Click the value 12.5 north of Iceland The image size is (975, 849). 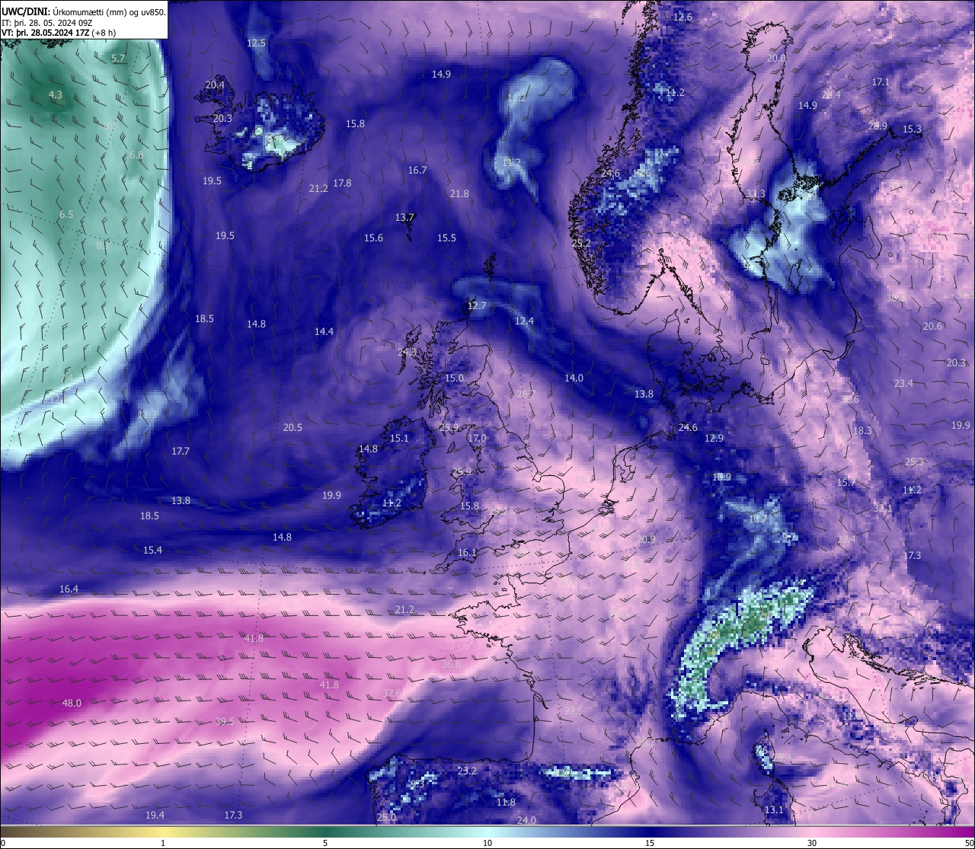(256, 43)
